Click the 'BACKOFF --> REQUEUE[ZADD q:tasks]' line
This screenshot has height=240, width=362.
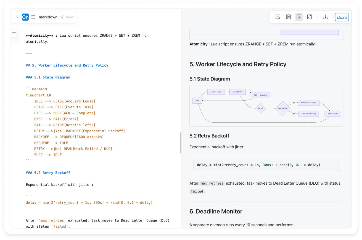69,137
